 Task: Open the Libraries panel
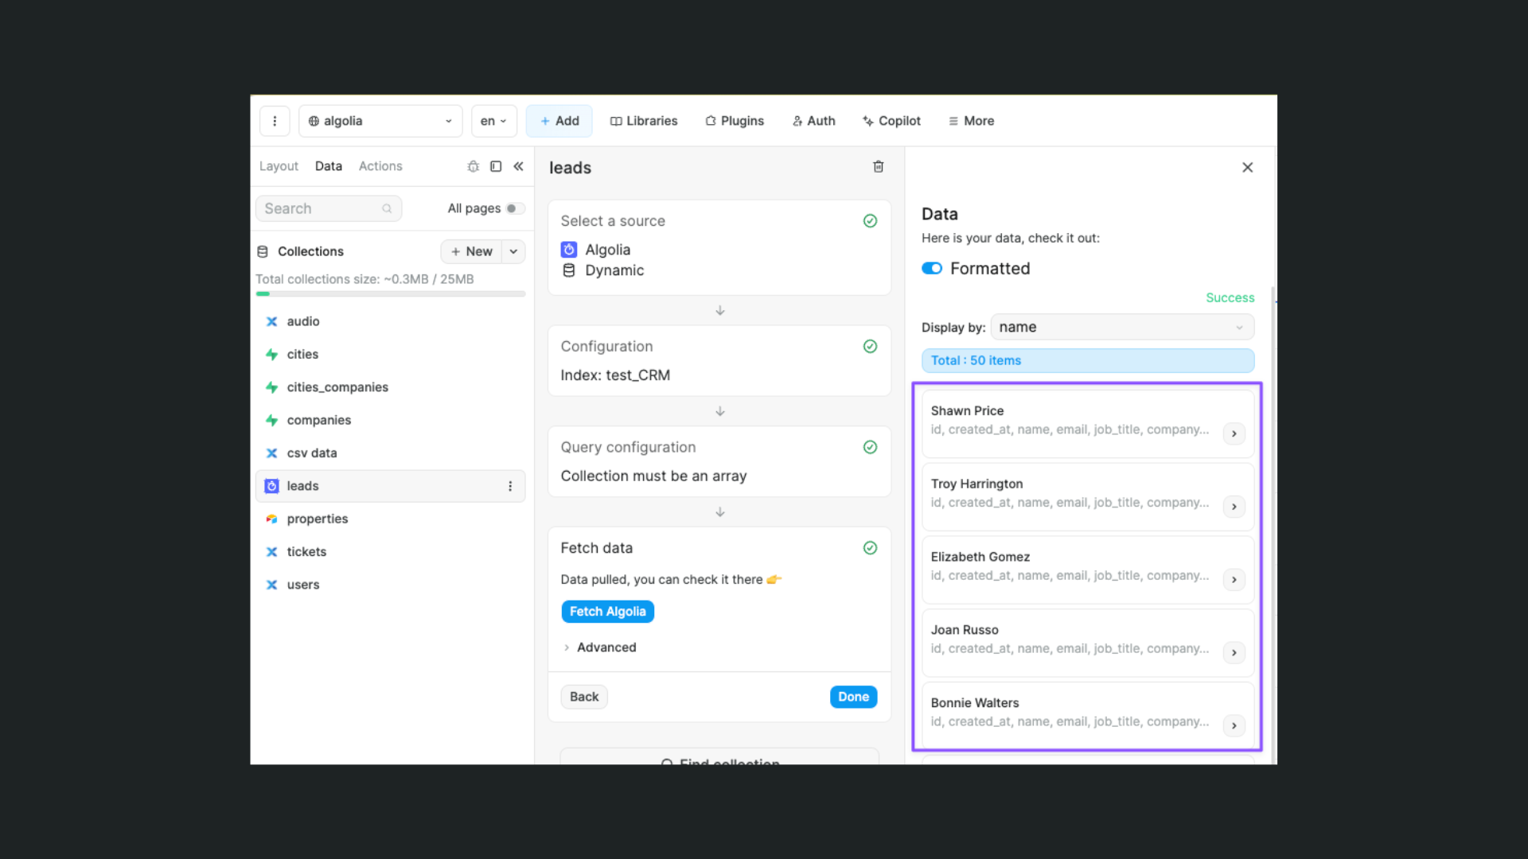(x=643, y=121)
